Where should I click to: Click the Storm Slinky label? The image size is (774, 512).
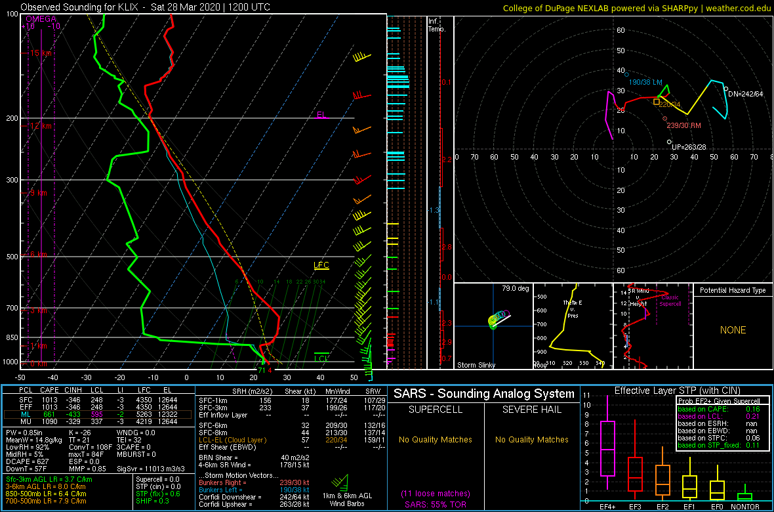(x=476, y=365)
